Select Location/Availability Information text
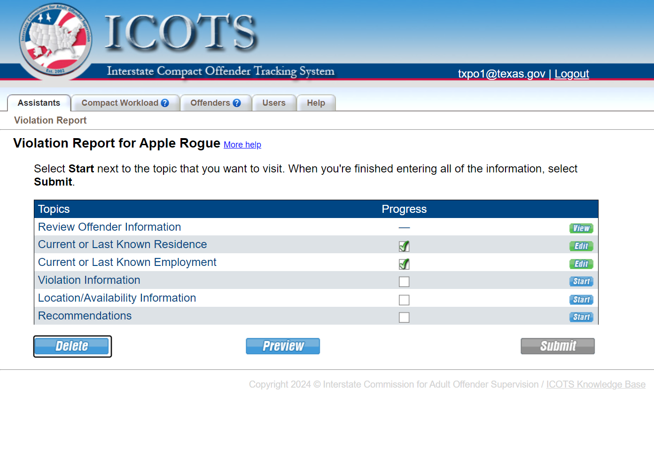 (x=117, y=298)
